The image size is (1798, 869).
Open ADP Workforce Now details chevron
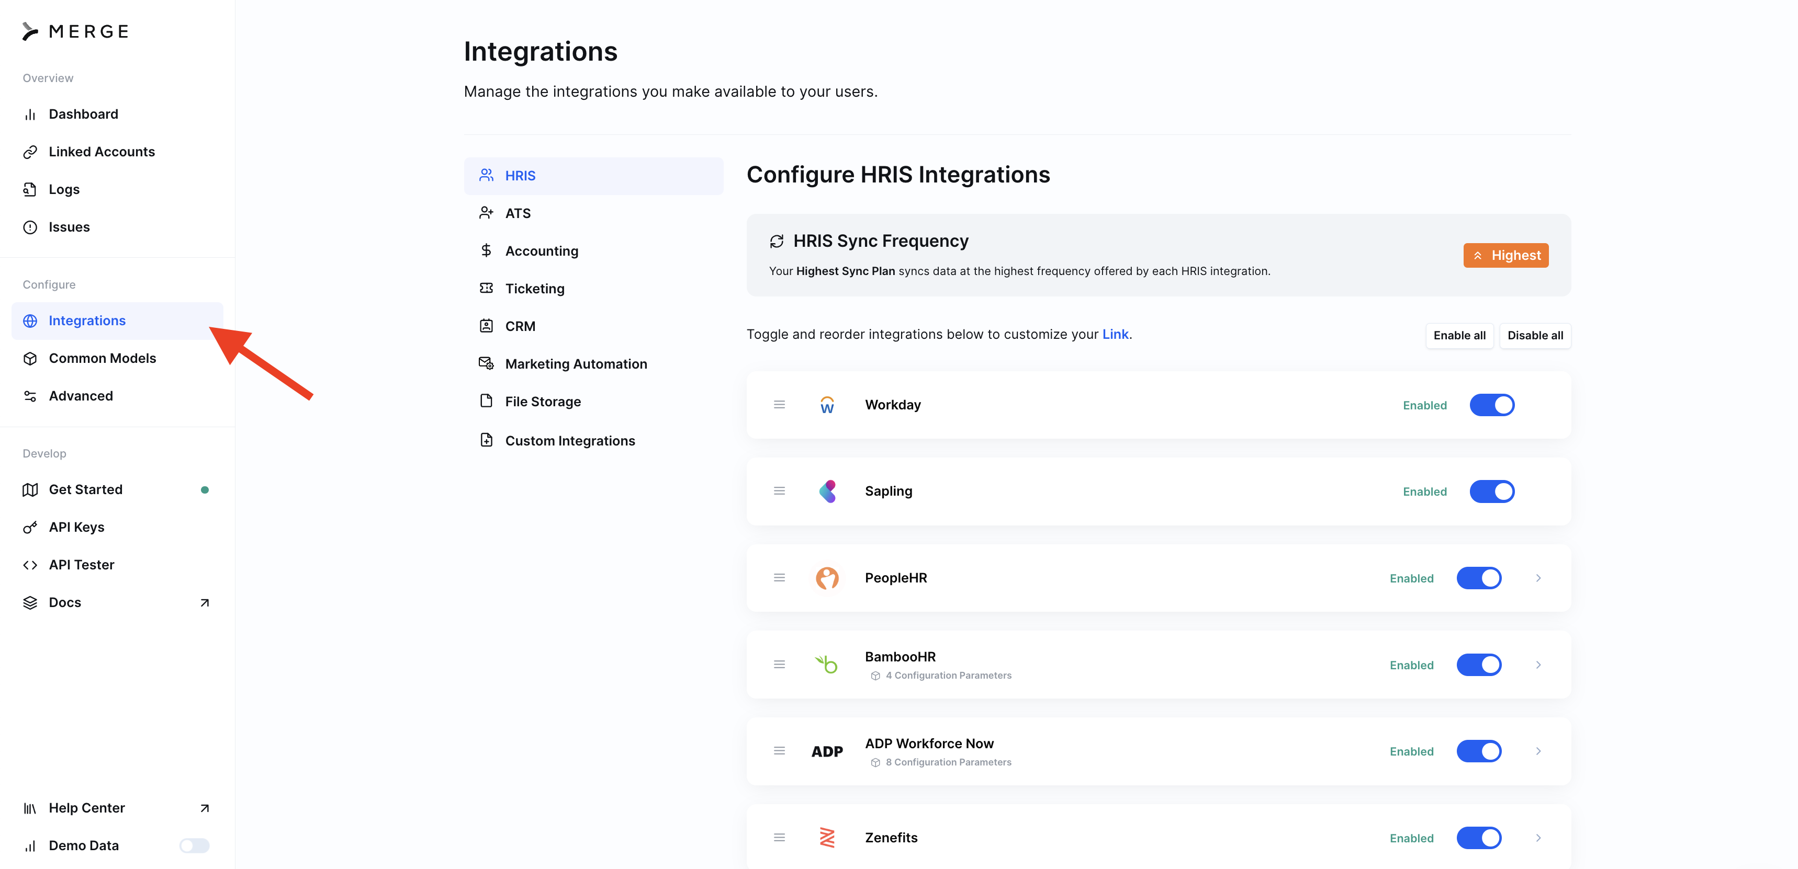[x=1537, y=751]
